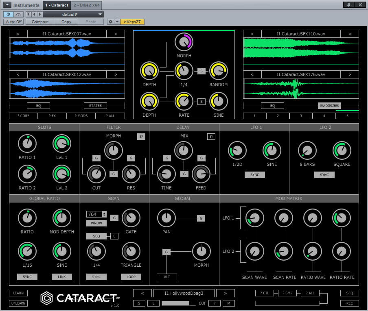Load previous sample before II.Cataract.SFX110.wav
The width and height of the screenshot is (368, 311).
[252, 34]
